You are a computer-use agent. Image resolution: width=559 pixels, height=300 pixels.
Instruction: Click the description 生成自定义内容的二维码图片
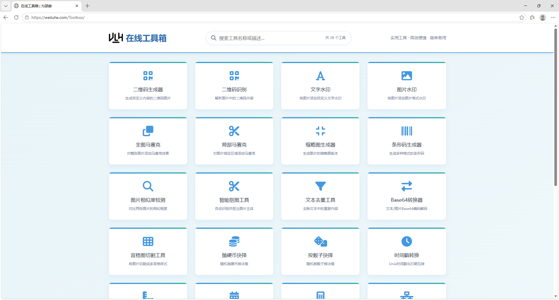(x=148, y=98)
